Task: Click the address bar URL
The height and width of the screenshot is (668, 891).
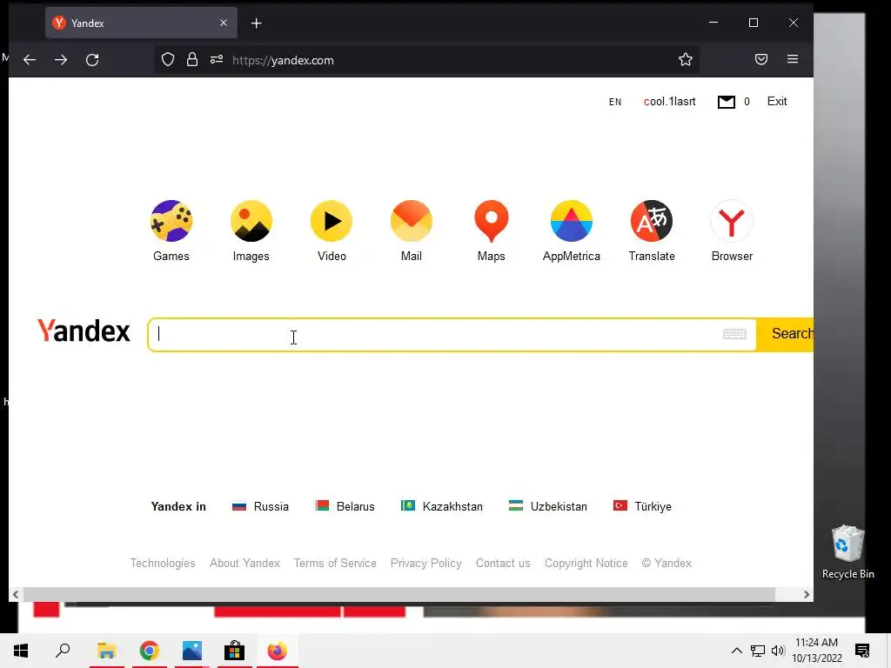Action: [x=283, y=60]
